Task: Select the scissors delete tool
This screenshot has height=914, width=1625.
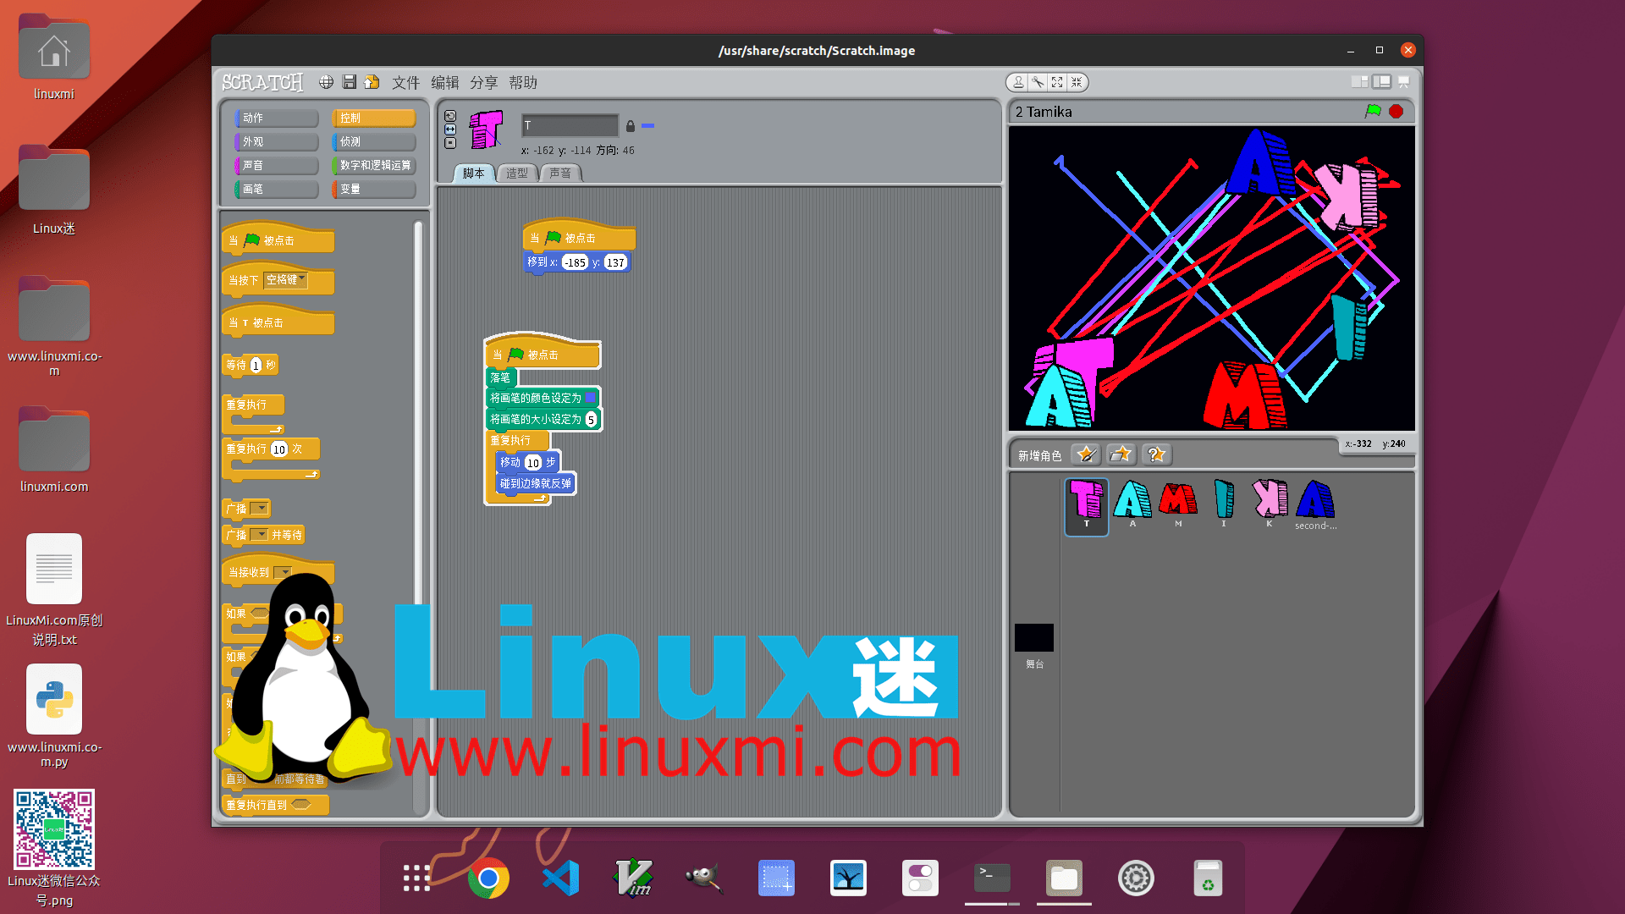Action: (x=1038, y=82)
